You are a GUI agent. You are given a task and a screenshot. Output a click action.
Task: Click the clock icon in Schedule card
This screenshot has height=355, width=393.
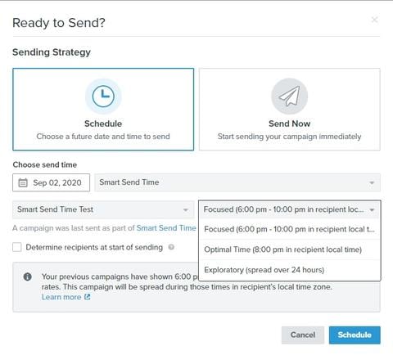[x=103, y=96]
